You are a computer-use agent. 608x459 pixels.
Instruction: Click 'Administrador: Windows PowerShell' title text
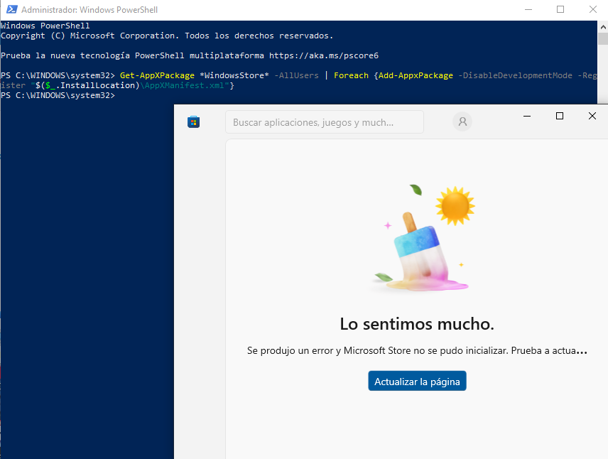pyautogui.click(x=89, y=10)
